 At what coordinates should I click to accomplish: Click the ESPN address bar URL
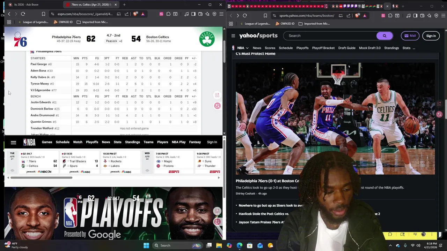click(85, 14)
